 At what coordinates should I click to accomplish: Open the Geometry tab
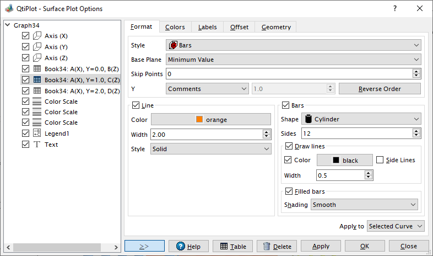tap(276, 27)
